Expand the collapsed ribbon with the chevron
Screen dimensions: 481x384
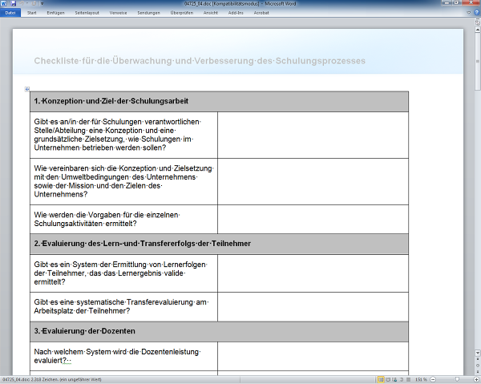(468, 14)
